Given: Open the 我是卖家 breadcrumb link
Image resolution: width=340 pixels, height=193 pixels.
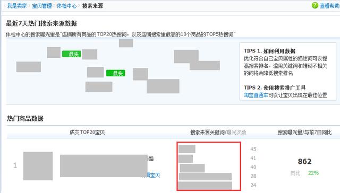Looking at the screenshot, I should click(17, 6).
